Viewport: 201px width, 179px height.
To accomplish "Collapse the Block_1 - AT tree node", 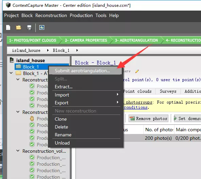I will tap(11, 73).
